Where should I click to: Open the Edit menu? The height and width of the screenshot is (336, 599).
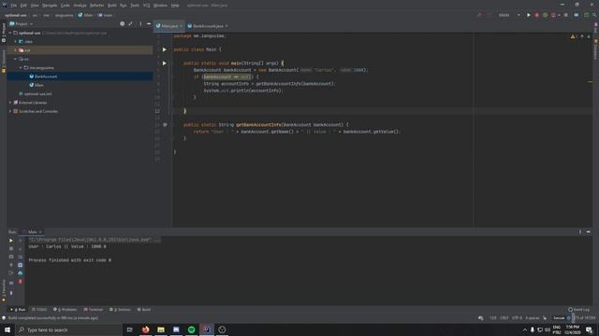23,6
